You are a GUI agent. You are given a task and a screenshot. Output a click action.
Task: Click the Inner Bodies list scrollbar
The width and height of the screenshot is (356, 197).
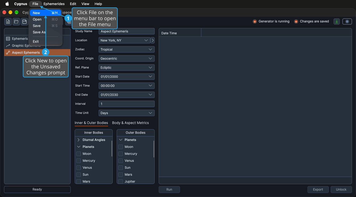(112, 149)
